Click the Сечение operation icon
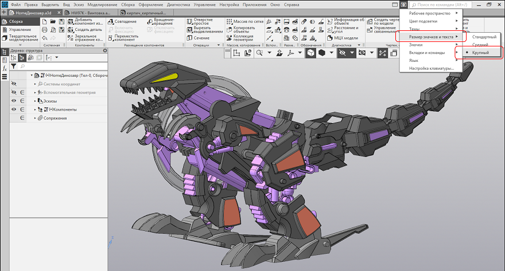The height and width of the screenshot is (271, 505). [189, 38]
